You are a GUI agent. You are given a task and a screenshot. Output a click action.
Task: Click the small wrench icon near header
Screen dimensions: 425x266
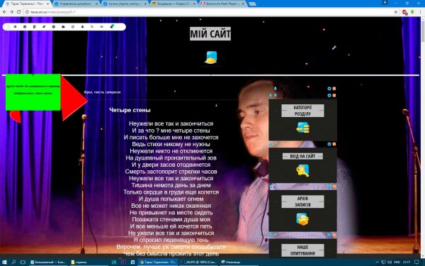pos(334,48)
